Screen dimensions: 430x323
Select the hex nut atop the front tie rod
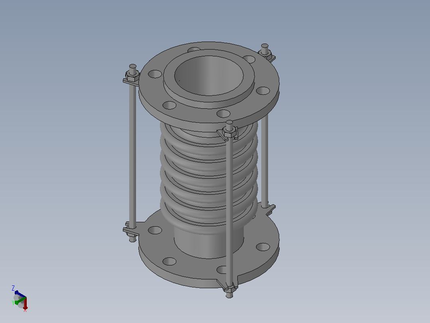[229, 133]
